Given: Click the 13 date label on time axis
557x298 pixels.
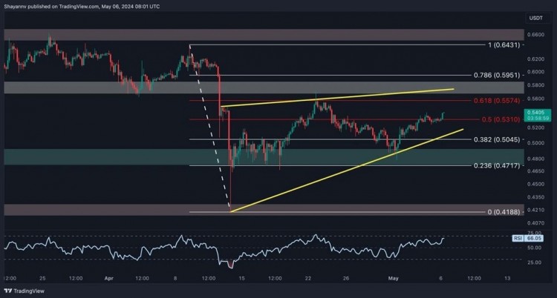Looking at the screenshot, I should (x=507, y=279).
